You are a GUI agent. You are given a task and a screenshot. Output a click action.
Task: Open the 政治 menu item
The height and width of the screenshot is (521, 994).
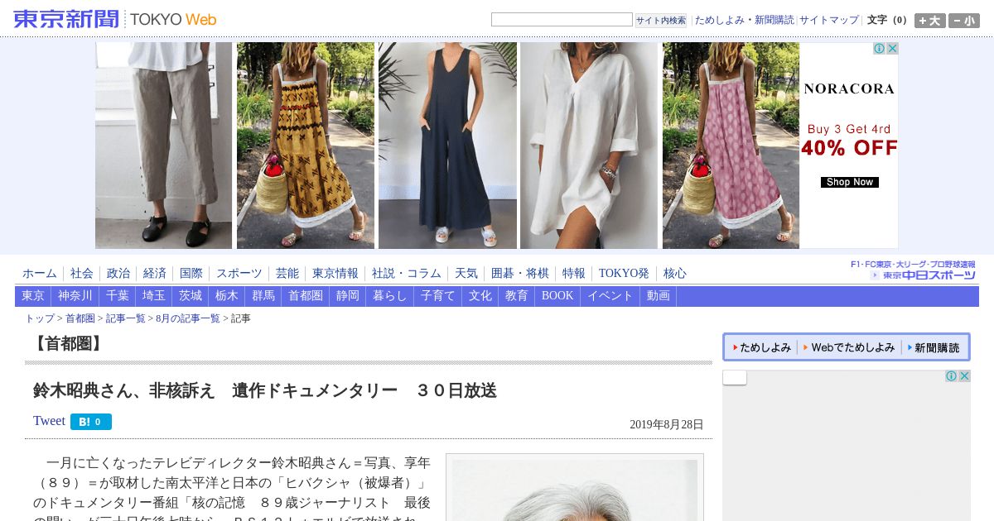118,274
